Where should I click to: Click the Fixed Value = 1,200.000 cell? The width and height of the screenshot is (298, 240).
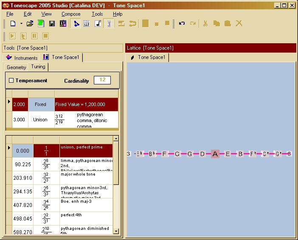click(86, 104)
